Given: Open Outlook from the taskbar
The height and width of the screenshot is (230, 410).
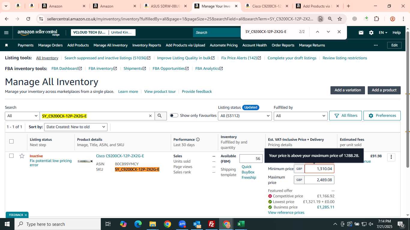Looking at the screenshot, I should 197,224.
